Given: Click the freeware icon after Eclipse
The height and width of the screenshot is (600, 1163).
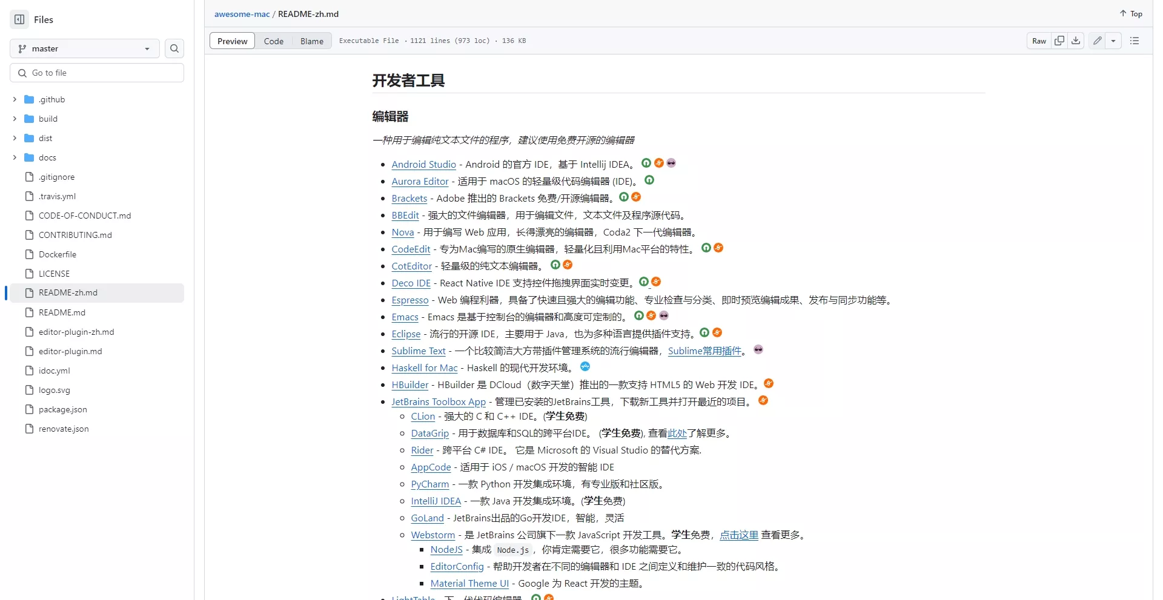Looking at the screenshot, I should (x=717, y=332).
